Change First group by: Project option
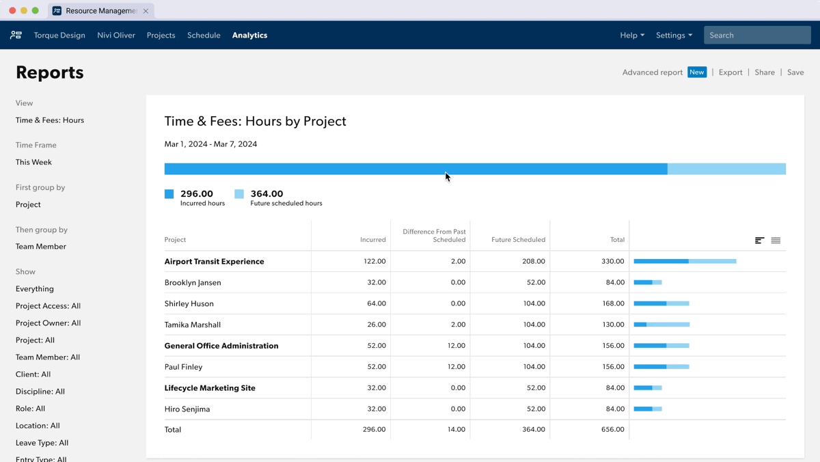The width and height of the screenshot is (820, 462). [28, 204]
